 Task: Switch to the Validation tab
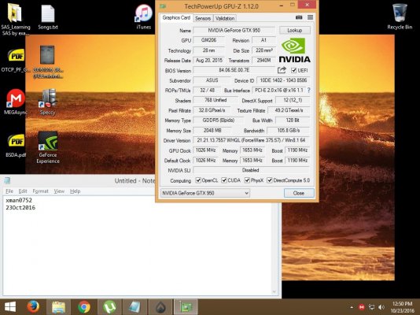(x=225, y=18)
